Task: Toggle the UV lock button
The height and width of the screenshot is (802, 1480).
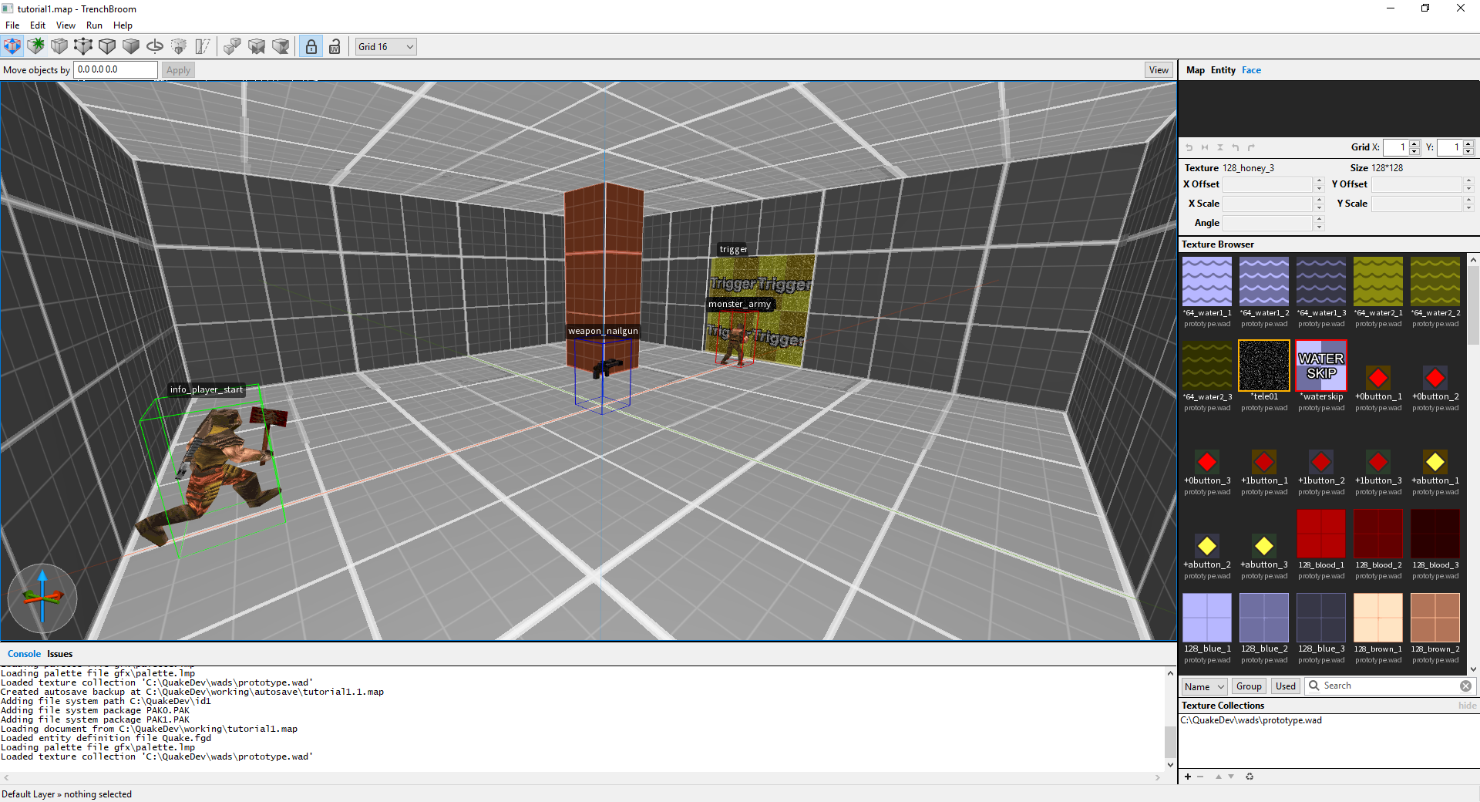Action: pyautogui.click(x=335, y=46)
